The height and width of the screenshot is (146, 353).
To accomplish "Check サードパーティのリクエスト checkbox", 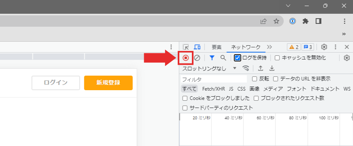I will click(x=185, y=108).
